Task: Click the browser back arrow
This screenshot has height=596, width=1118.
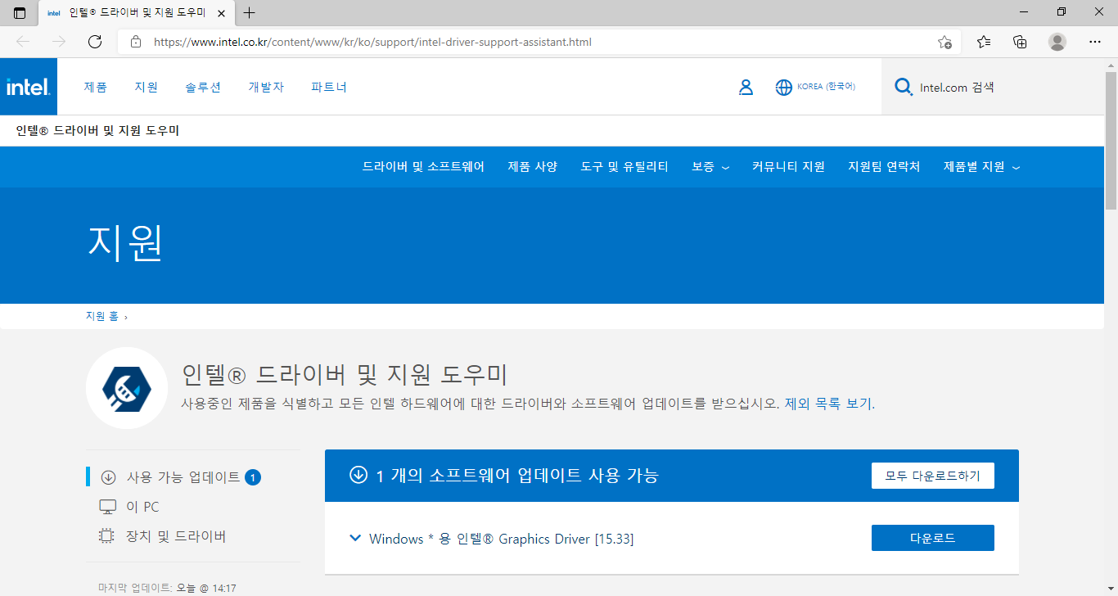Action: point(23,42)
